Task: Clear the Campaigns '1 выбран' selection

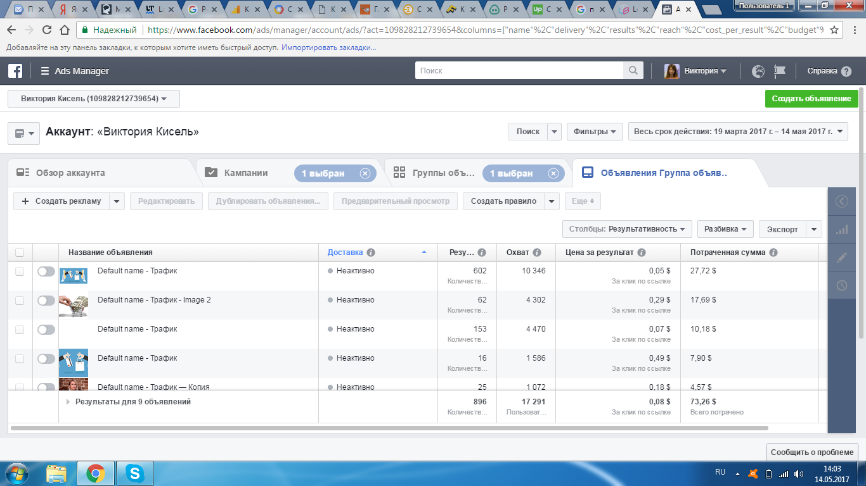Action: [x=365, y=173]
